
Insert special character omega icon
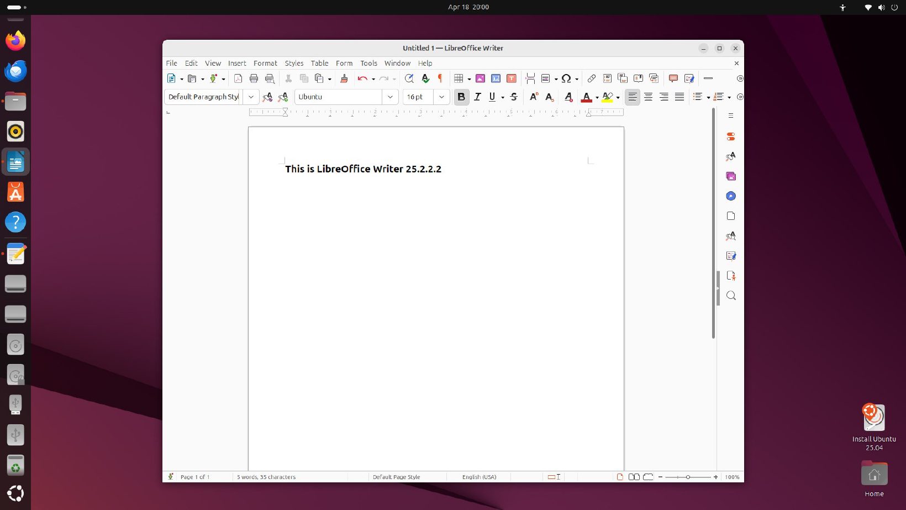pos(566,78)
